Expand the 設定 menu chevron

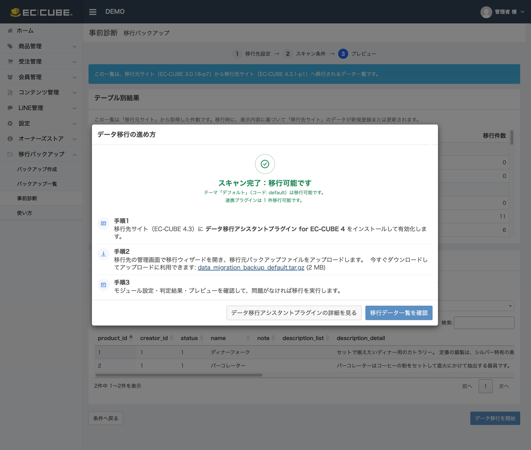point(75,123)
